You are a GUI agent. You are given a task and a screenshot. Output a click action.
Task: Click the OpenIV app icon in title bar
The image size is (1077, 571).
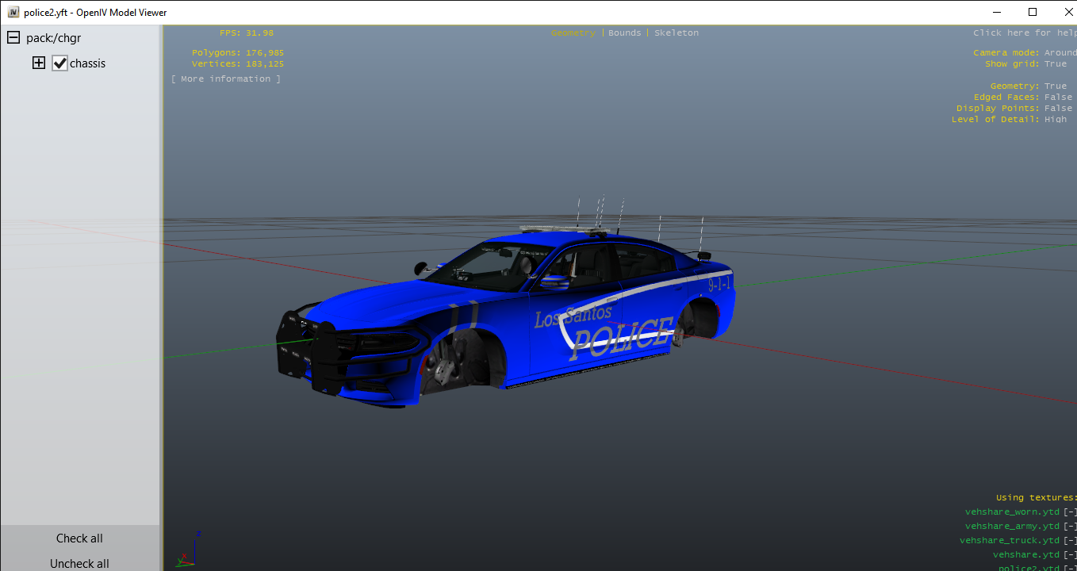click(x=13, y=13)
